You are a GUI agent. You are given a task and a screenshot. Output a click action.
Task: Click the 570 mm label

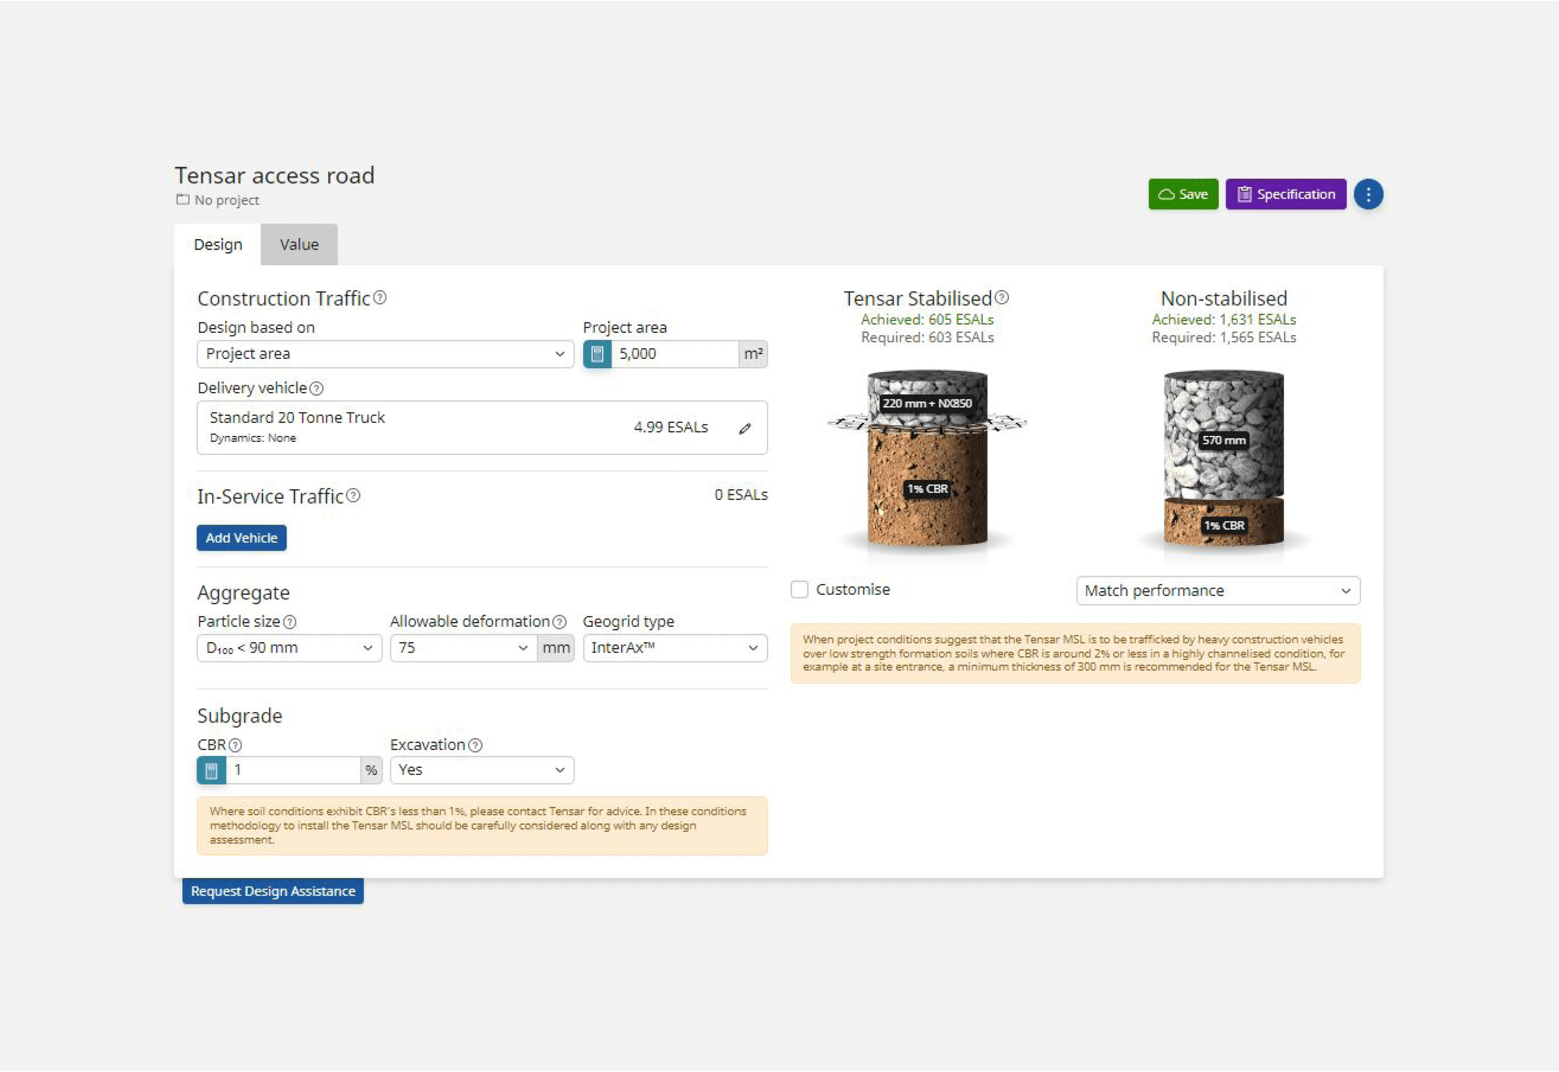(x=1223, y=441)
